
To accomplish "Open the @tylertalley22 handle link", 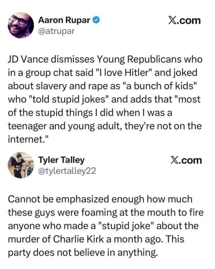I will click(x=67, y=171).
